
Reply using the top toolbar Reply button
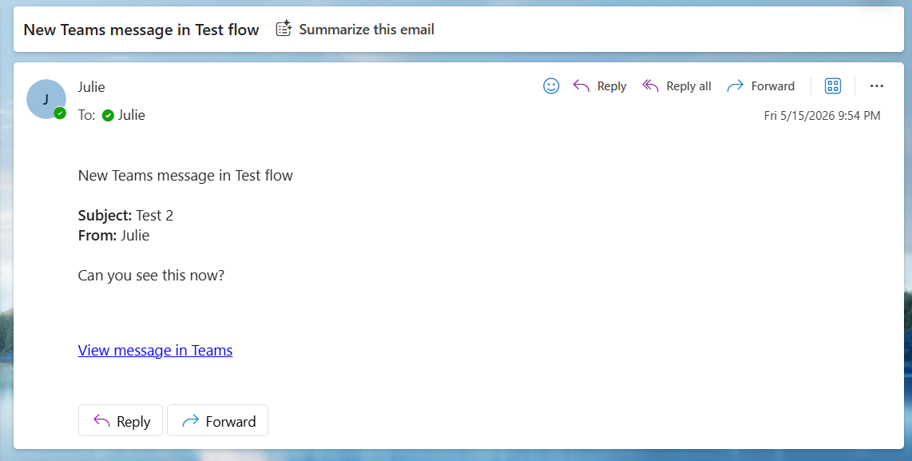pyautogui.click(x=600, y=86)
